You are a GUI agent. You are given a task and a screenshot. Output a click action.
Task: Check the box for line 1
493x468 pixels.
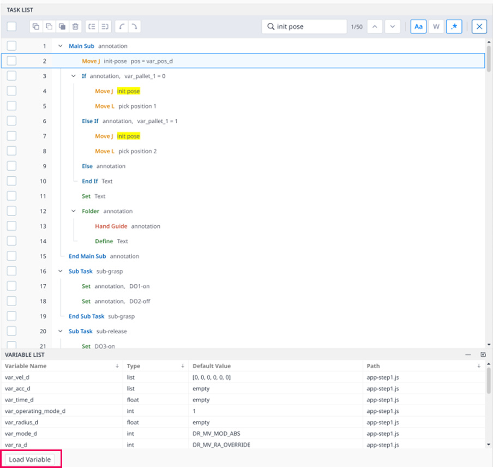[x=11, y=46]
